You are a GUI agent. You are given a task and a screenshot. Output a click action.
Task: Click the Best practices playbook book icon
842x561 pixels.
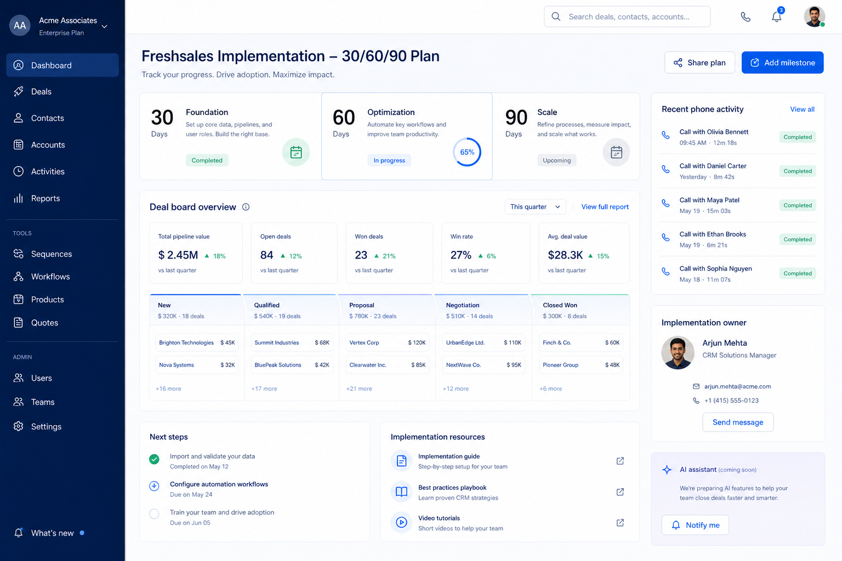point(402,492)
